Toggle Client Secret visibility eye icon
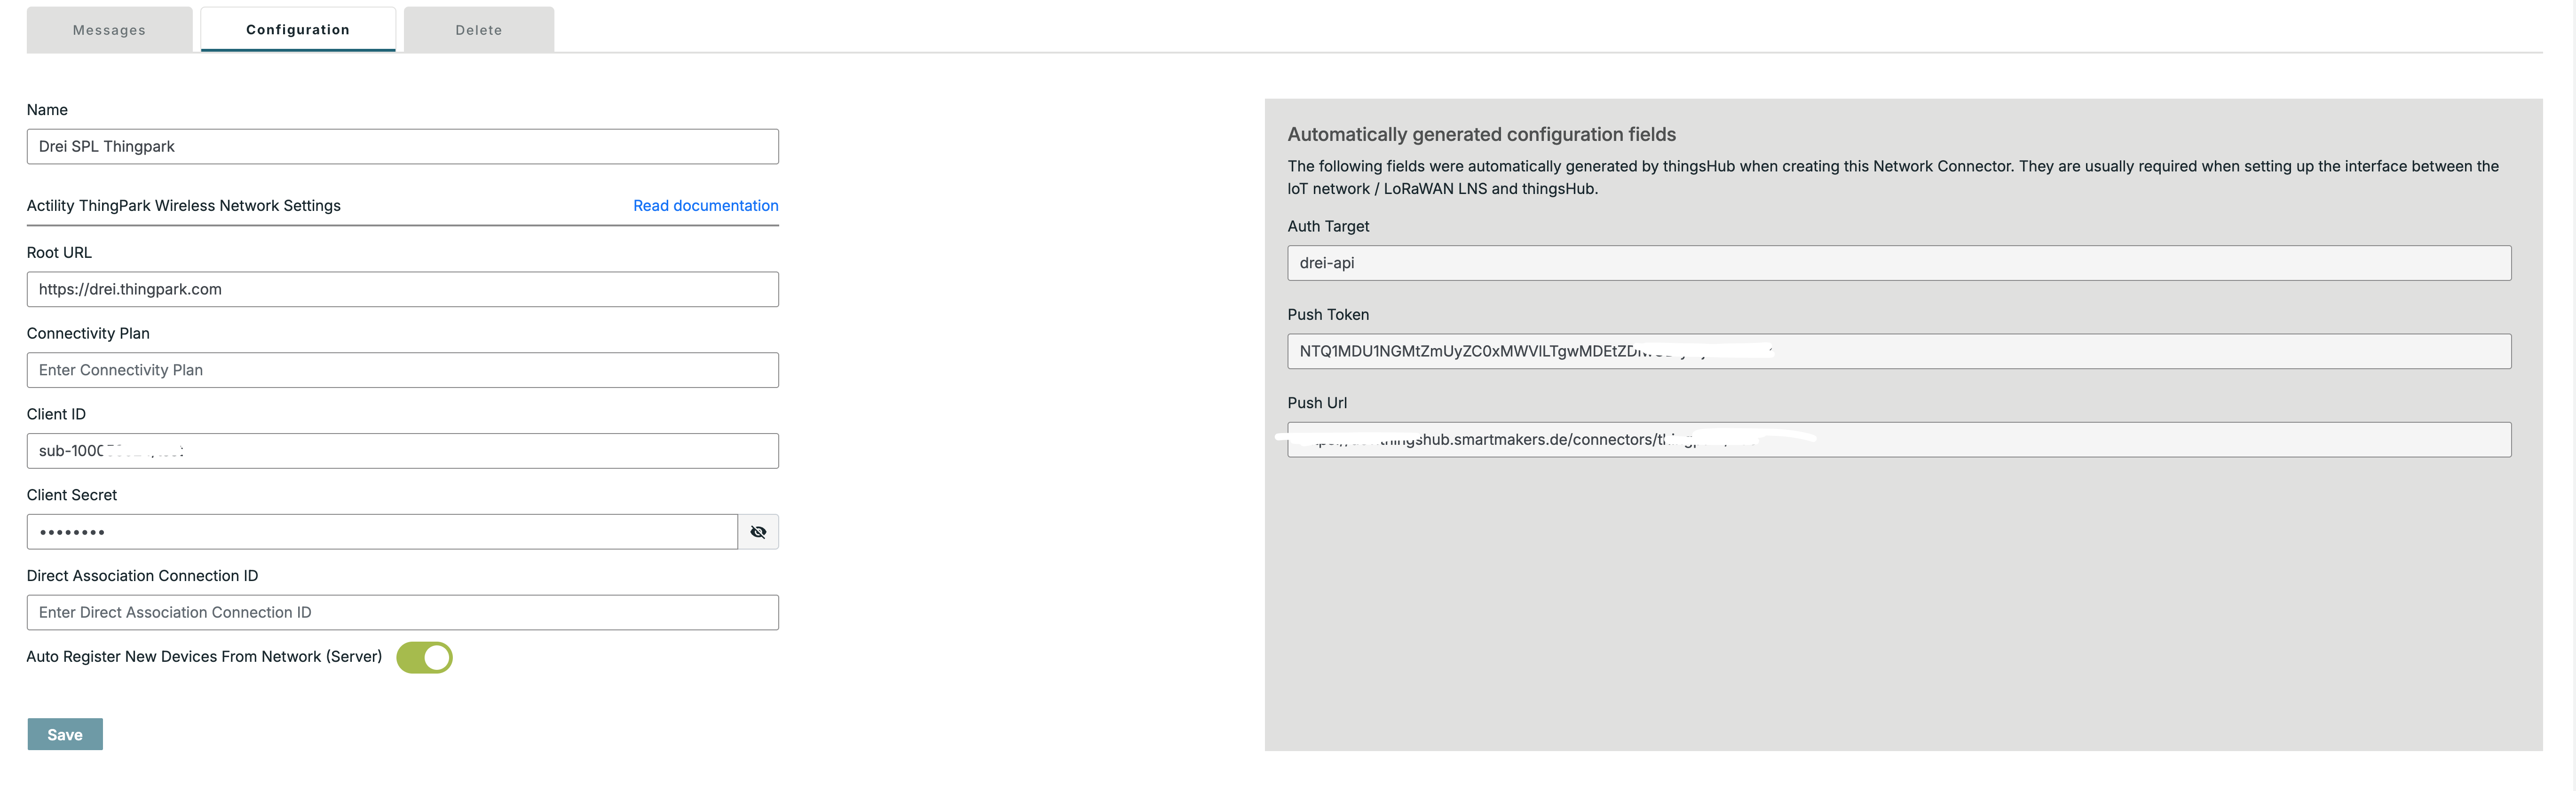 pos(758,532)
